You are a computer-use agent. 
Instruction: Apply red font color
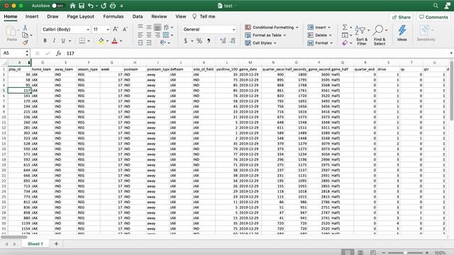coord(115,41)
